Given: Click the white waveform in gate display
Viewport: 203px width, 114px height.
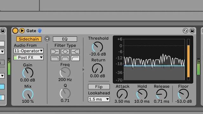Looking at the screenshot, I should pos(154,61).
